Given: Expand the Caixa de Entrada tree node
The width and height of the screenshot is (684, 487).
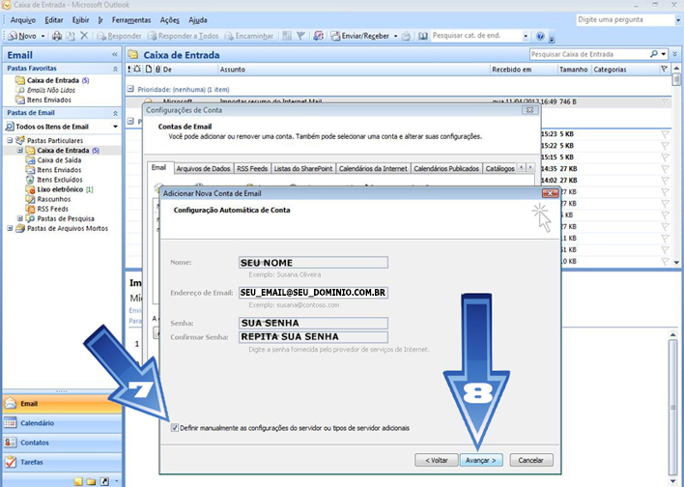Looking at the screenshot, I should (19, 151).
